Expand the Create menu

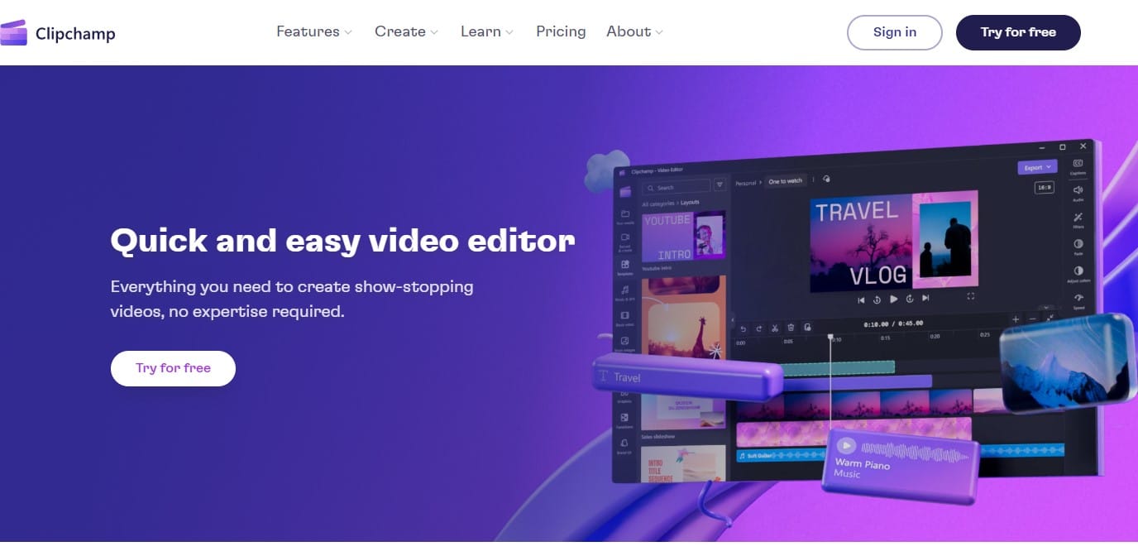pos(406,31)
